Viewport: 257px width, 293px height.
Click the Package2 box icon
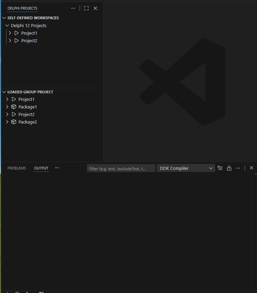14,122
